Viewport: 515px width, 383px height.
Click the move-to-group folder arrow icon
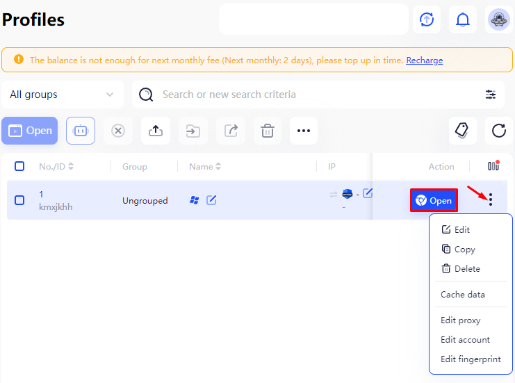pyautogui.click(x=193, y=131)
